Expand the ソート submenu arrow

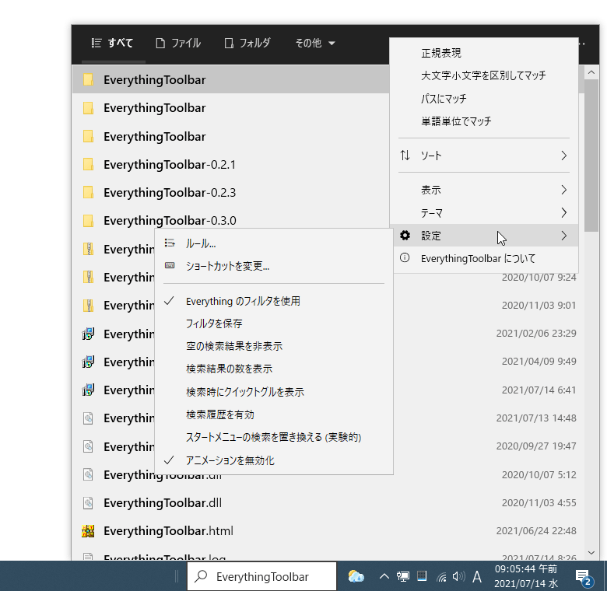[564, 156]
